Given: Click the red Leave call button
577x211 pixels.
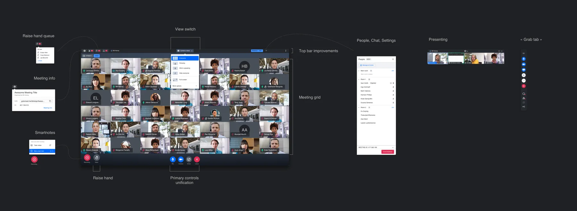Looking at the screenshot, I should tap(197, 159).
